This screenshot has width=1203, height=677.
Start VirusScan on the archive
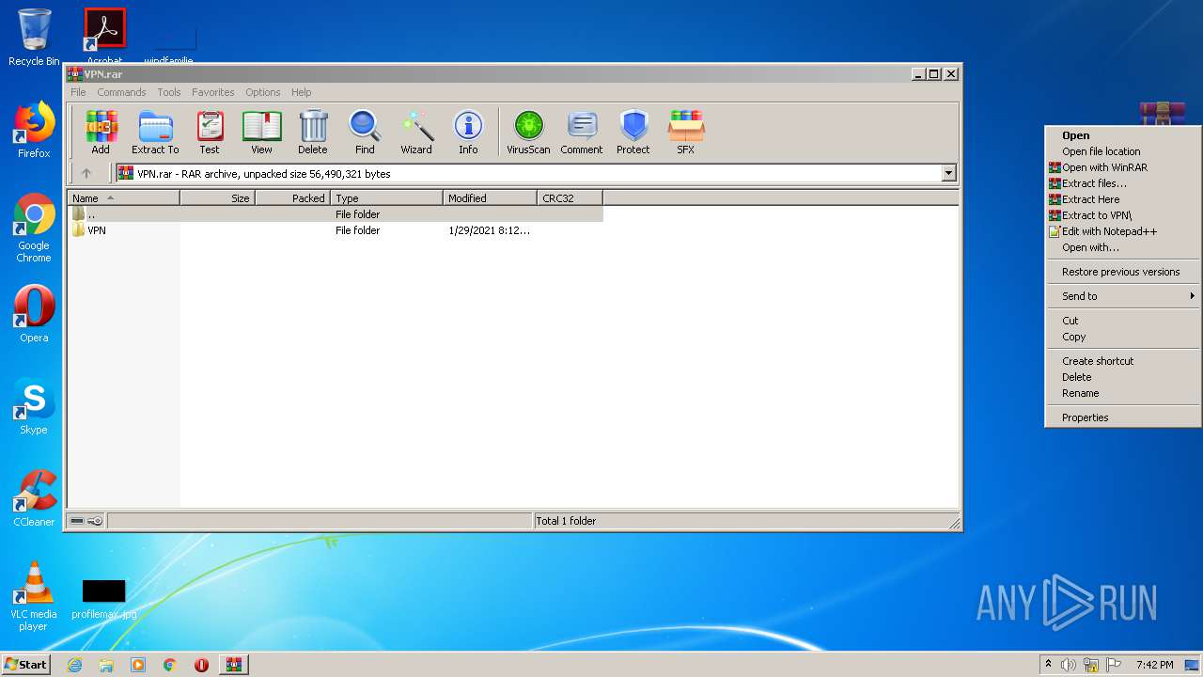point(528,132)
